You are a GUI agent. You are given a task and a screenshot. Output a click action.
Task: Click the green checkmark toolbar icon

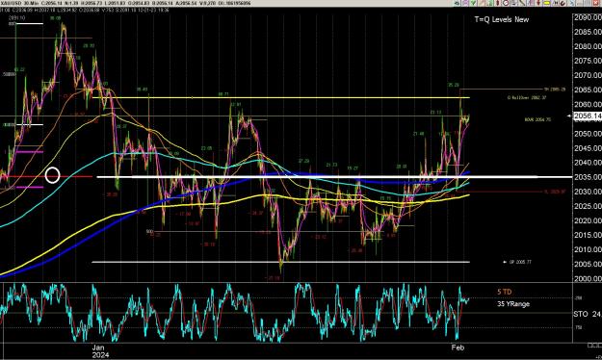point(473,3)
